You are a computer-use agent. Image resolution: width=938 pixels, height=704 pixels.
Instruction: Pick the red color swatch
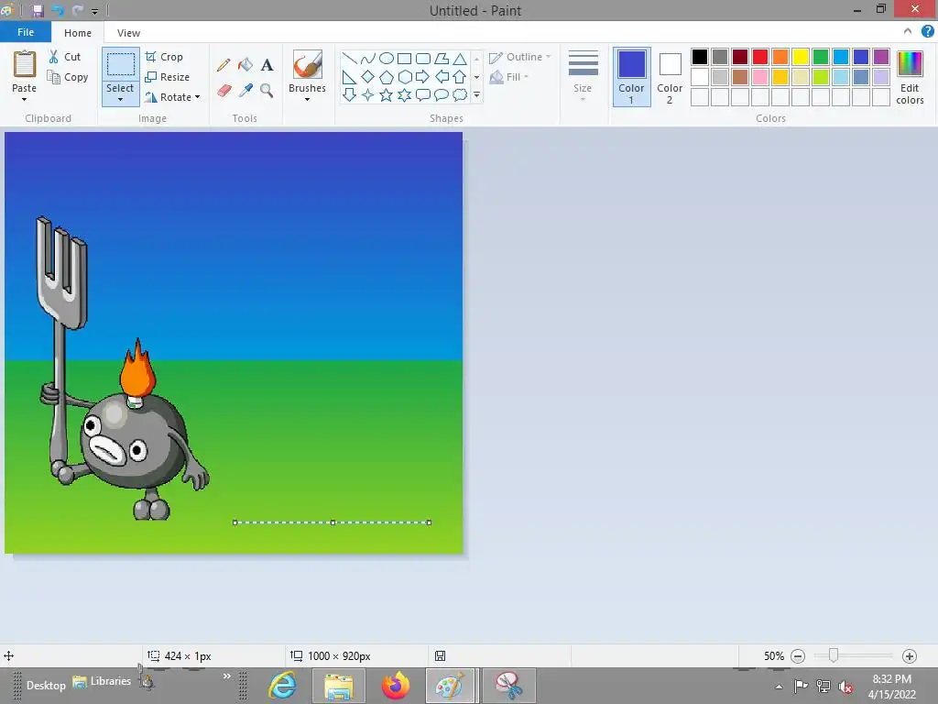759,57
